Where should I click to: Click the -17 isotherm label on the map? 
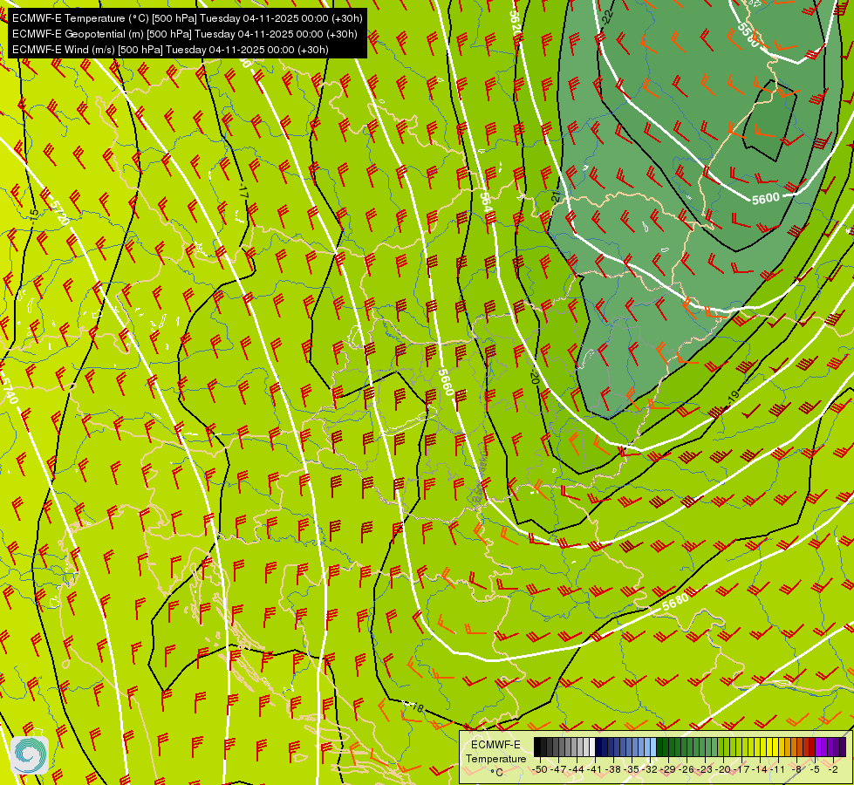pyautogui.click(x=243, y=192)
